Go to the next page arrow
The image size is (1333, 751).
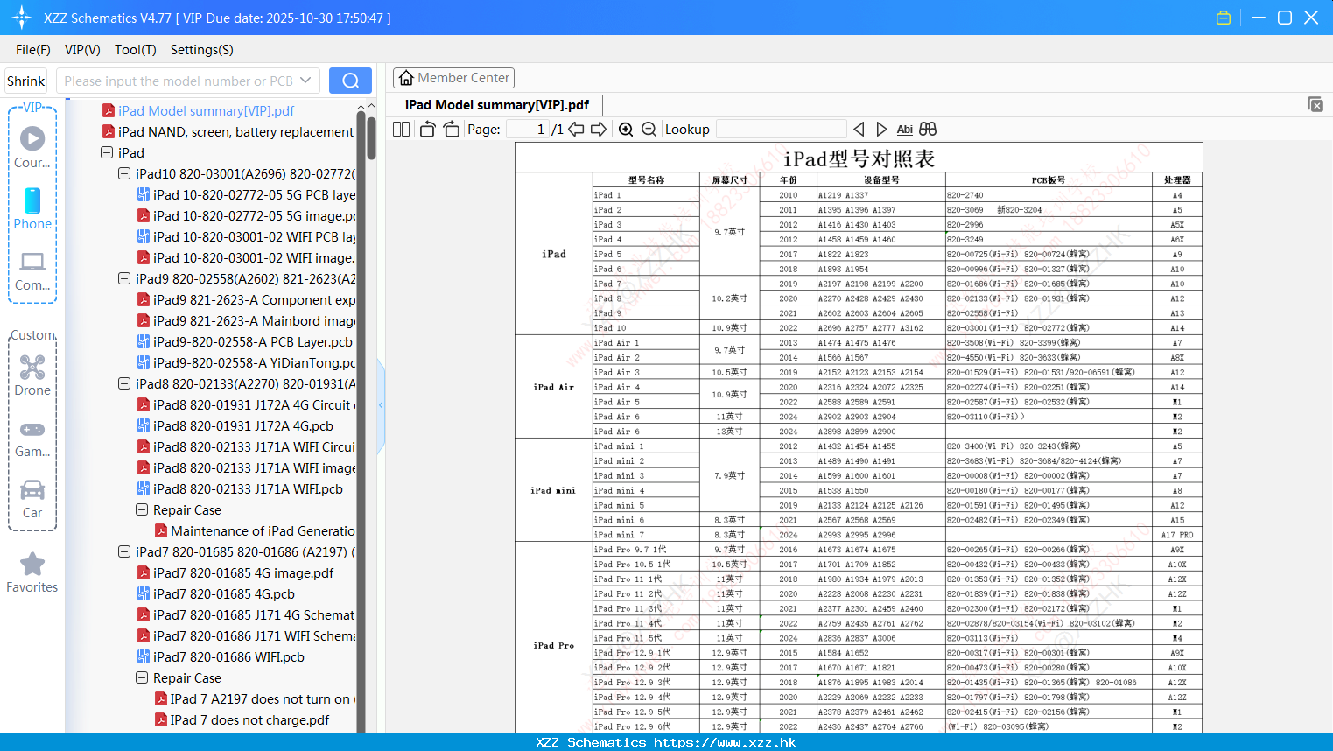(599, 129)
